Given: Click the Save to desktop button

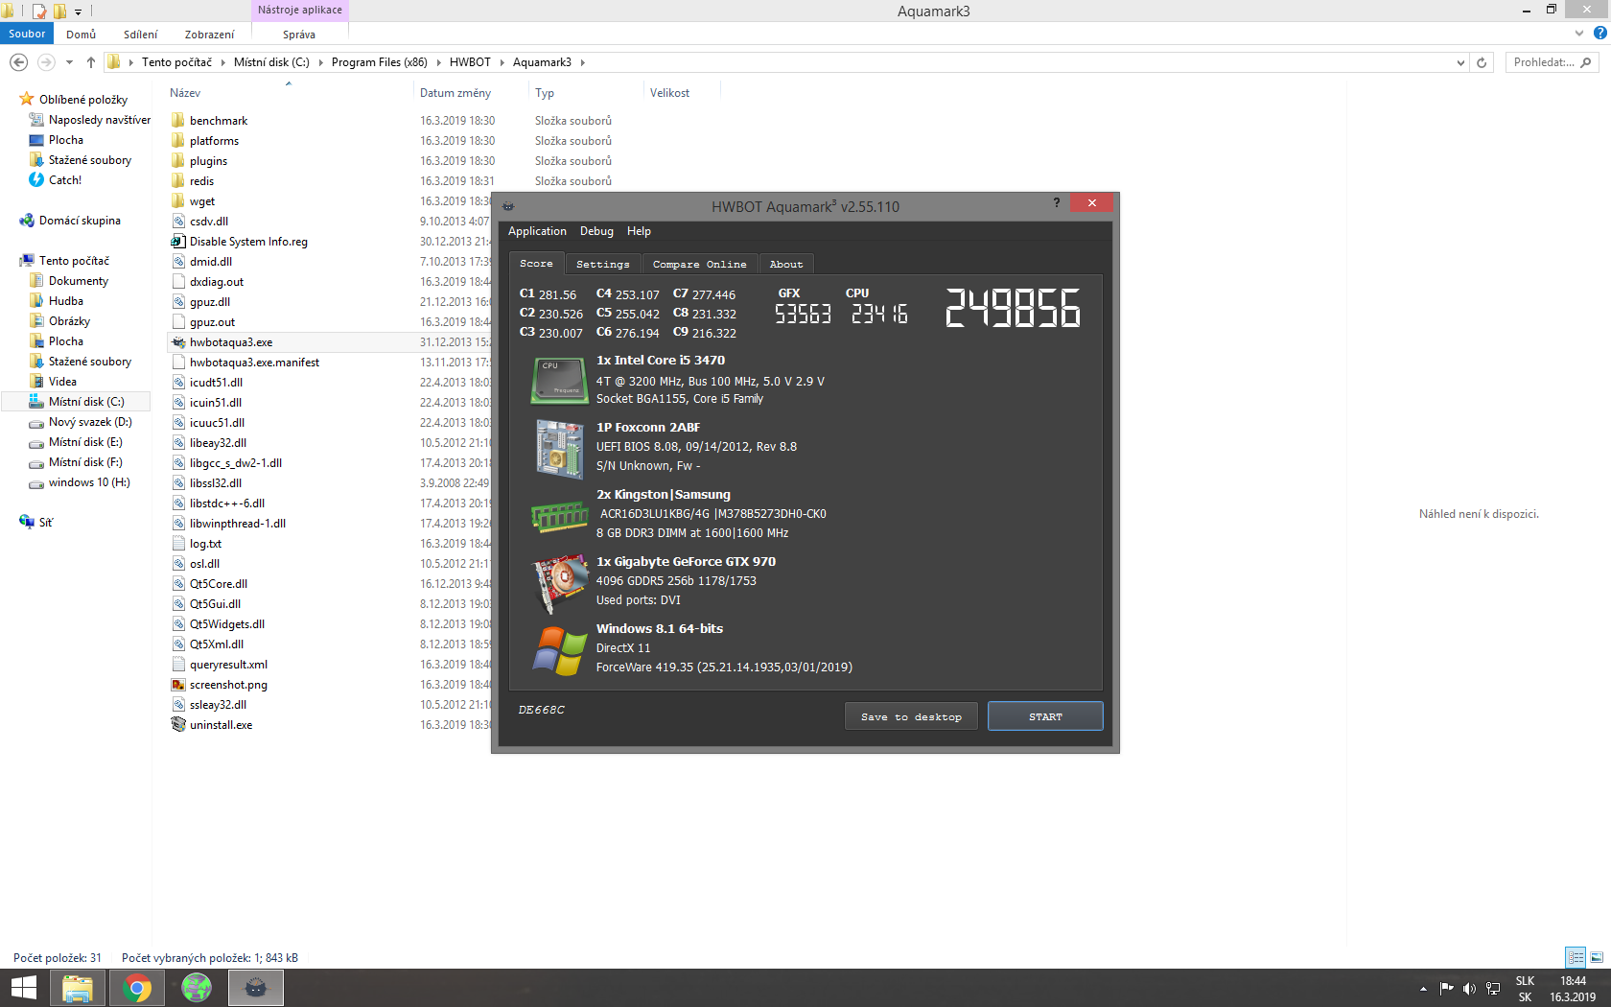Looking at the screenshot, I should coord(911,716).
